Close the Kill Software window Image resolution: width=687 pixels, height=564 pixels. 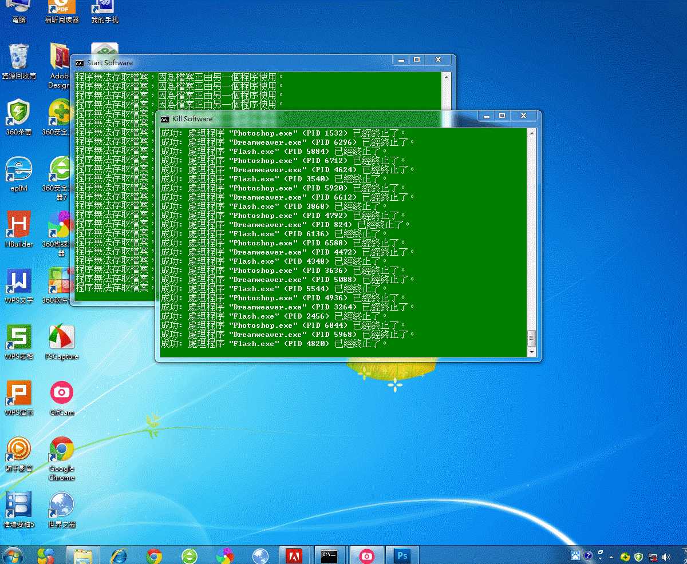click(x=523, y=116)
